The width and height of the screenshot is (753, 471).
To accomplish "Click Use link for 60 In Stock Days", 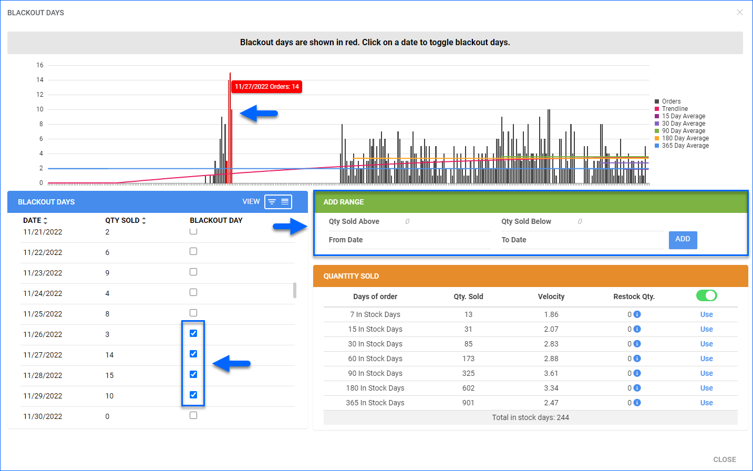I will [x=706, y=359].
